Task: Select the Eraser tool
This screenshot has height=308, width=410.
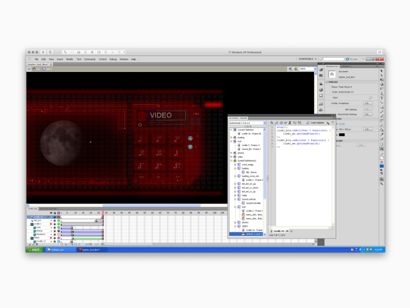Action: [382, 139]
